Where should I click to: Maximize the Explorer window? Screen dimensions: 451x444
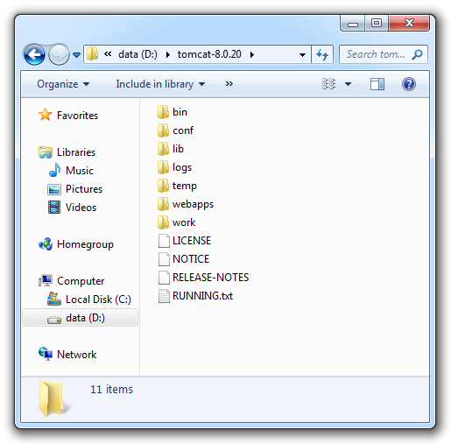pos(377,23)
